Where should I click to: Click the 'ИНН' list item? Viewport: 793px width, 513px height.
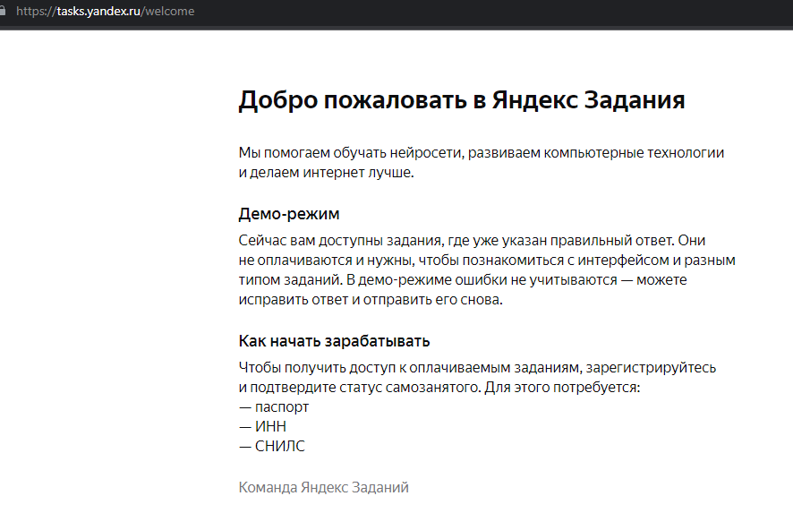tap(270, 426)
